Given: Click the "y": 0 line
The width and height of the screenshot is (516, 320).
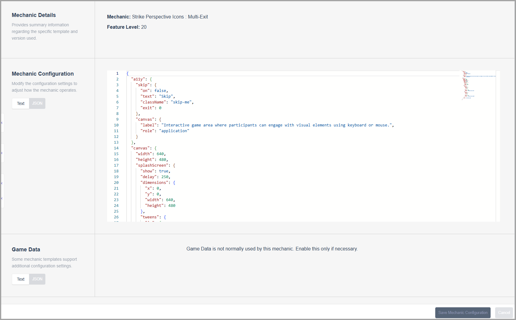Looking at the screenshot, I should click(153, 194).
